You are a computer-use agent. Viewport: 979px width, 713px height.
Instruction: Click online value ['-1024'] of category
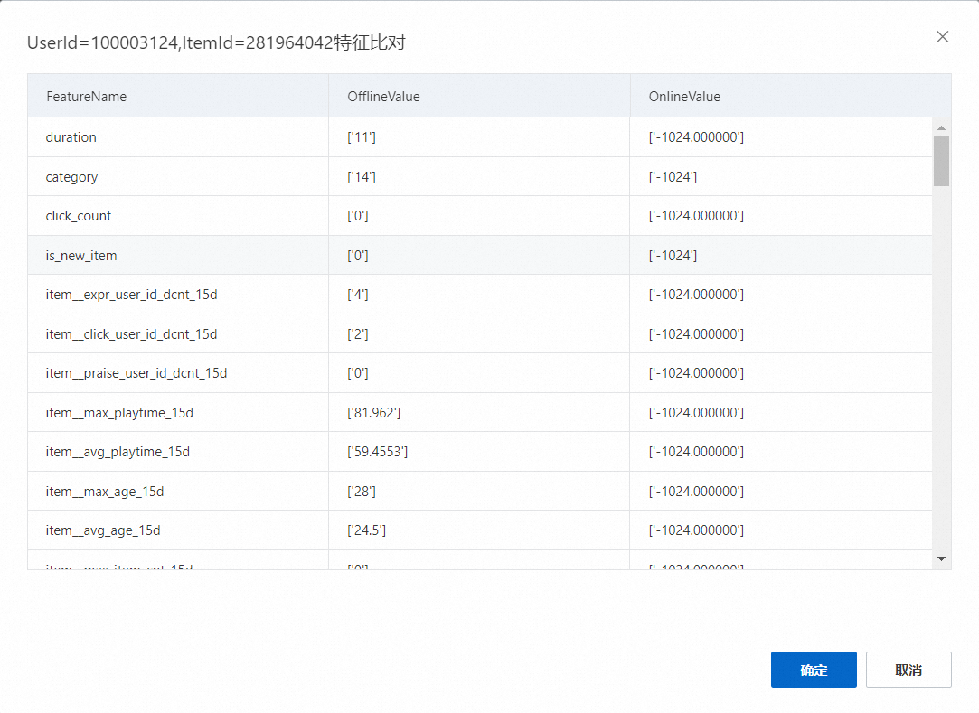click(673, 177)
